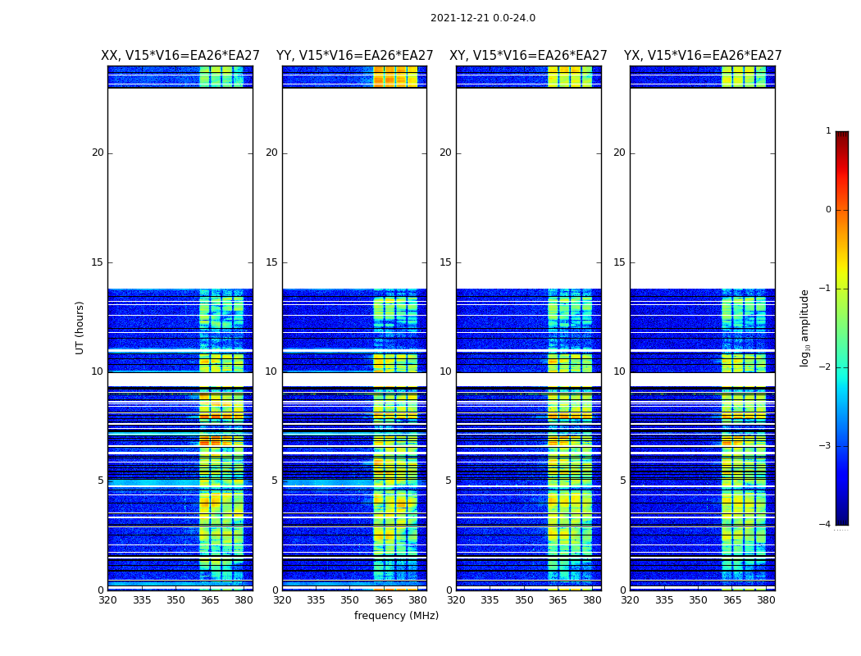Screen dimensions: 861x656
Task: Click the XY, V15*V16=EA26*EA27 panel title
Action: [x=528, y=56]
